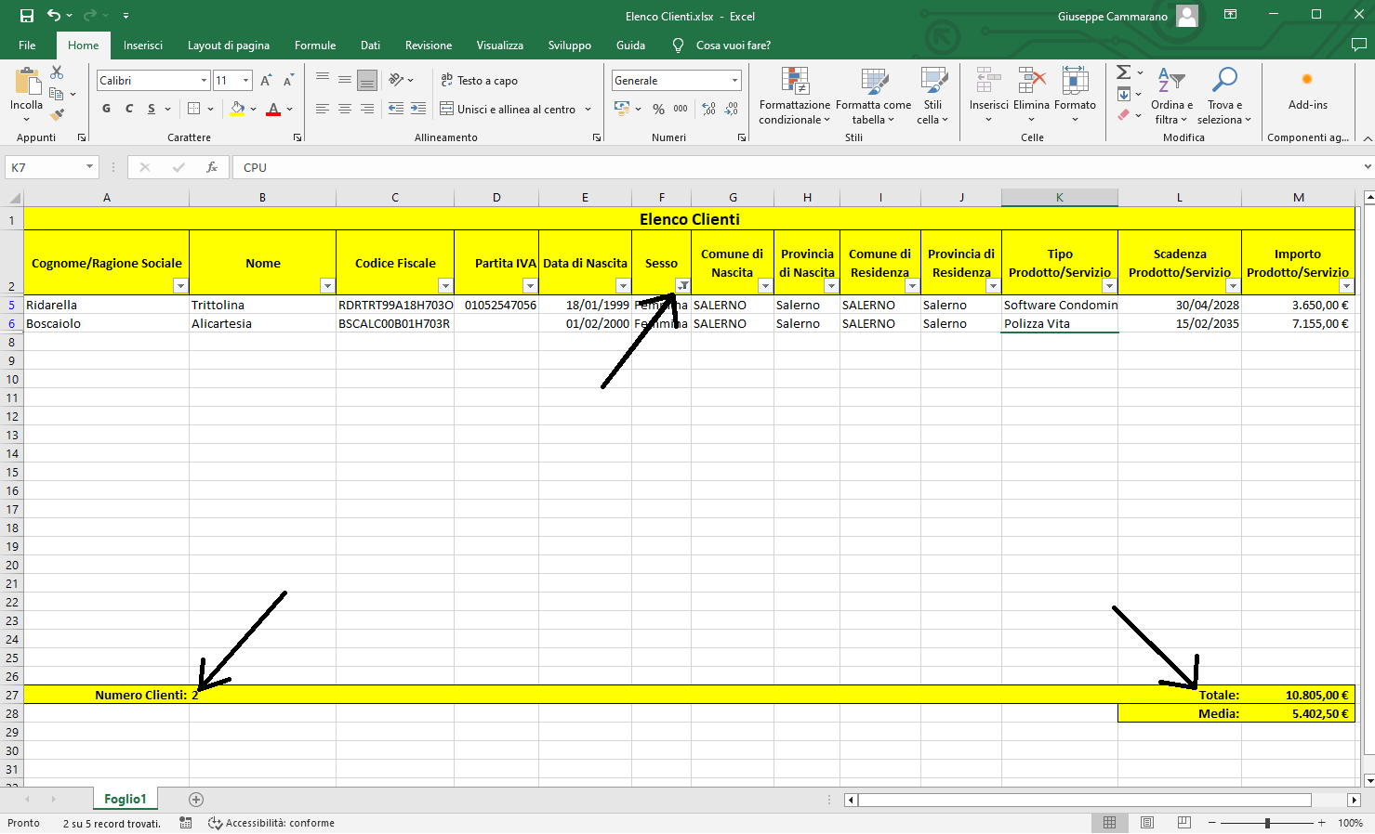This screenshot has width=1375, height=834.
Task: Expand the Name Box dropdown arrow
Action: tap(90, 167)
